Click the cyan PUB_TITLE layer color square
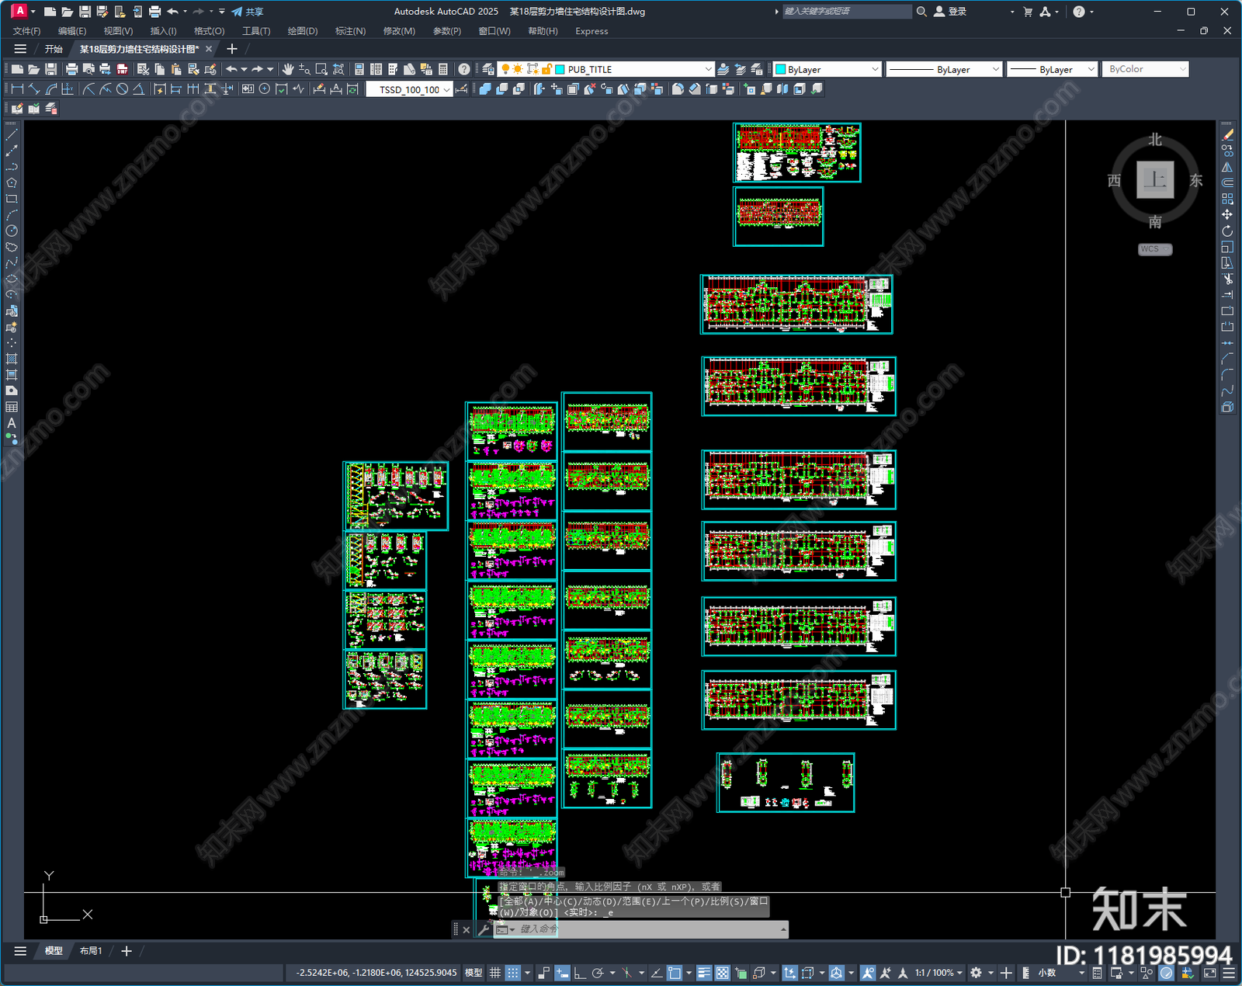 560,69
